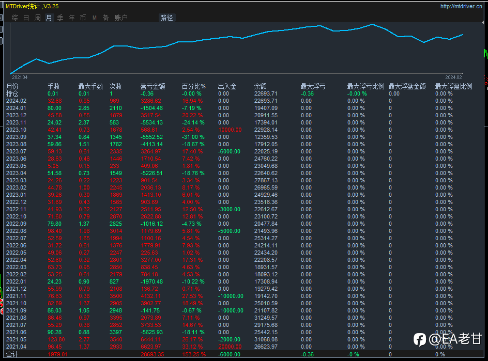Open the 周 (weekly) statistics tab
488x361 pixels.
click(x=37, y=18)
